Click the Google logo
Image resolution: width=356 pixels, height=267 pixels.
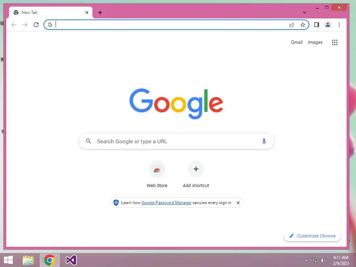[x=176, y=104]
